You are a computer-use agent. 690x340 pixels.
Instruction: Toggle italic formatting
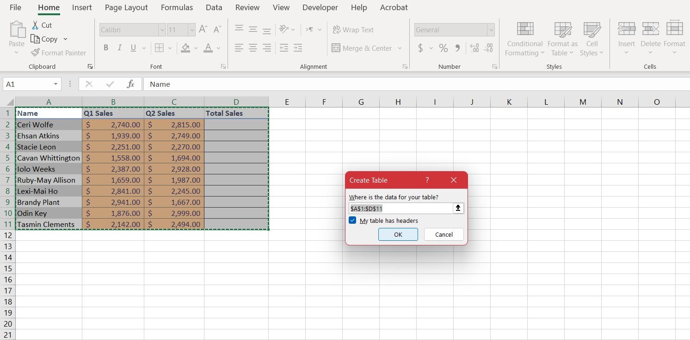coord(119,48)
